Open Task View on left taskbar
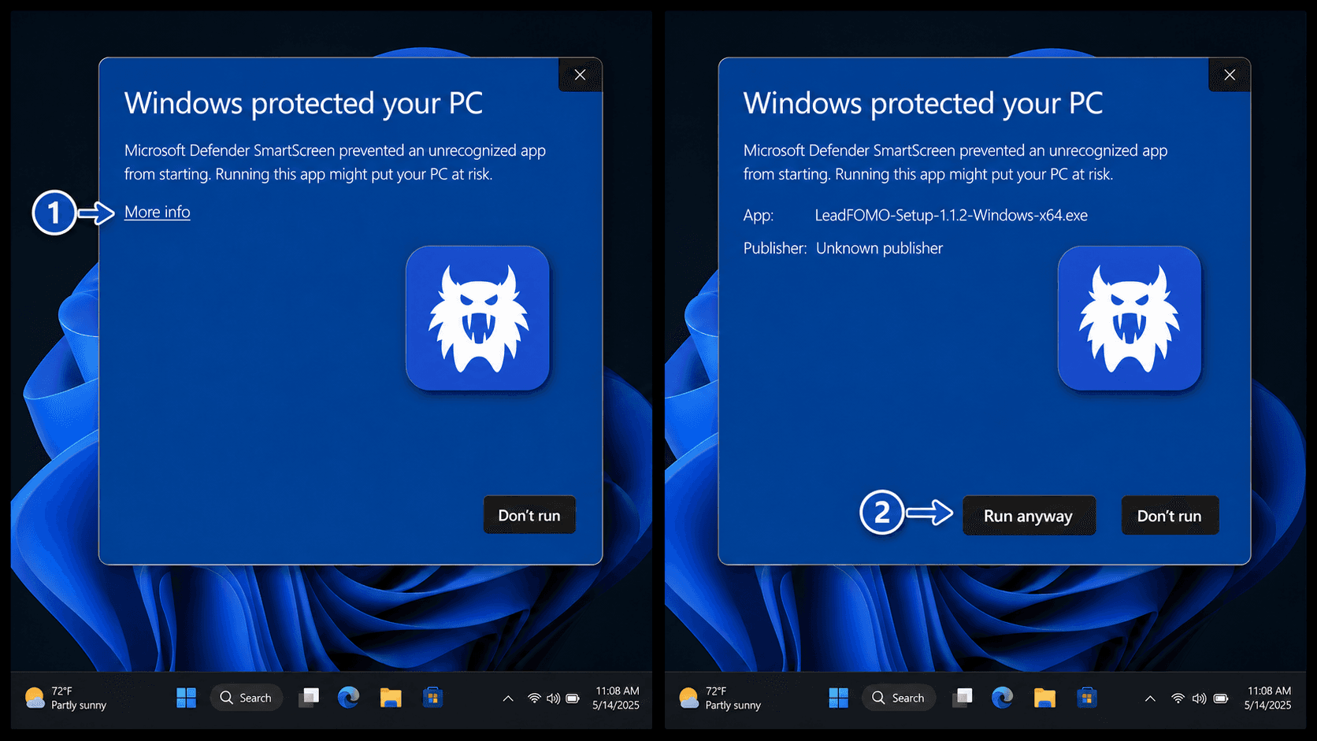Image resolution: width=1317 pixels, height=741 pixels. [309, 698]
